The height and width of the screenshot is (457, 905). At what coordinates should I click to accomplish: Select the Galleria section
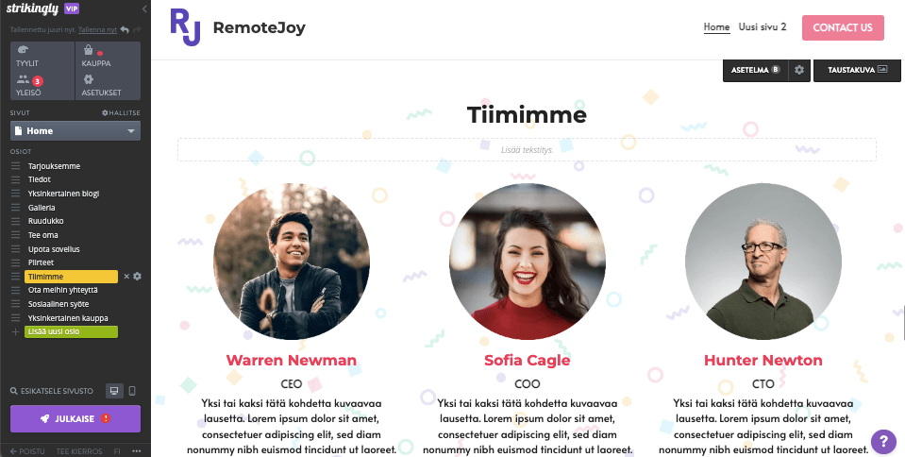42,208
